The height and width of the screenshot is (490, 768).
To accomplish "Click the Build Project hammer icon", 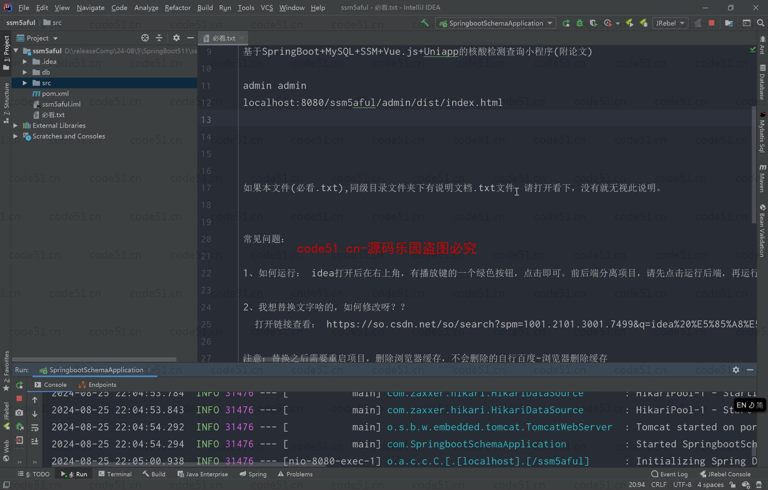I will (x=425, y=23).
